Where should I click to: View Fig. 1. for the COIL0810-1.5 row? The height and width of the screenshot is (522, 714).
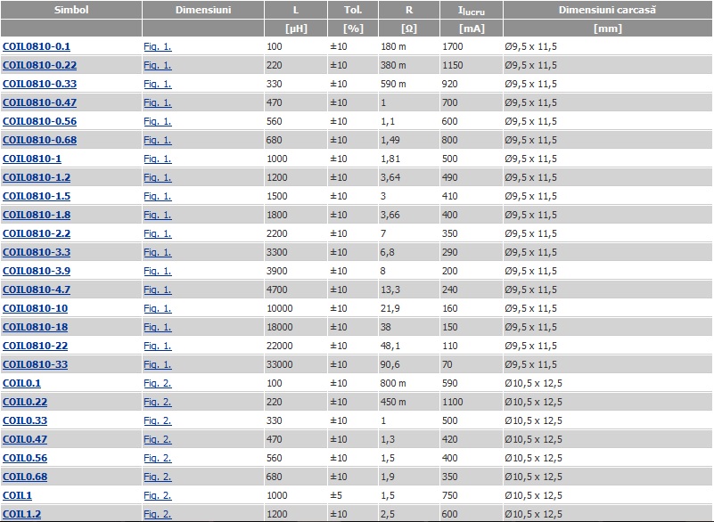click(158, 196)
